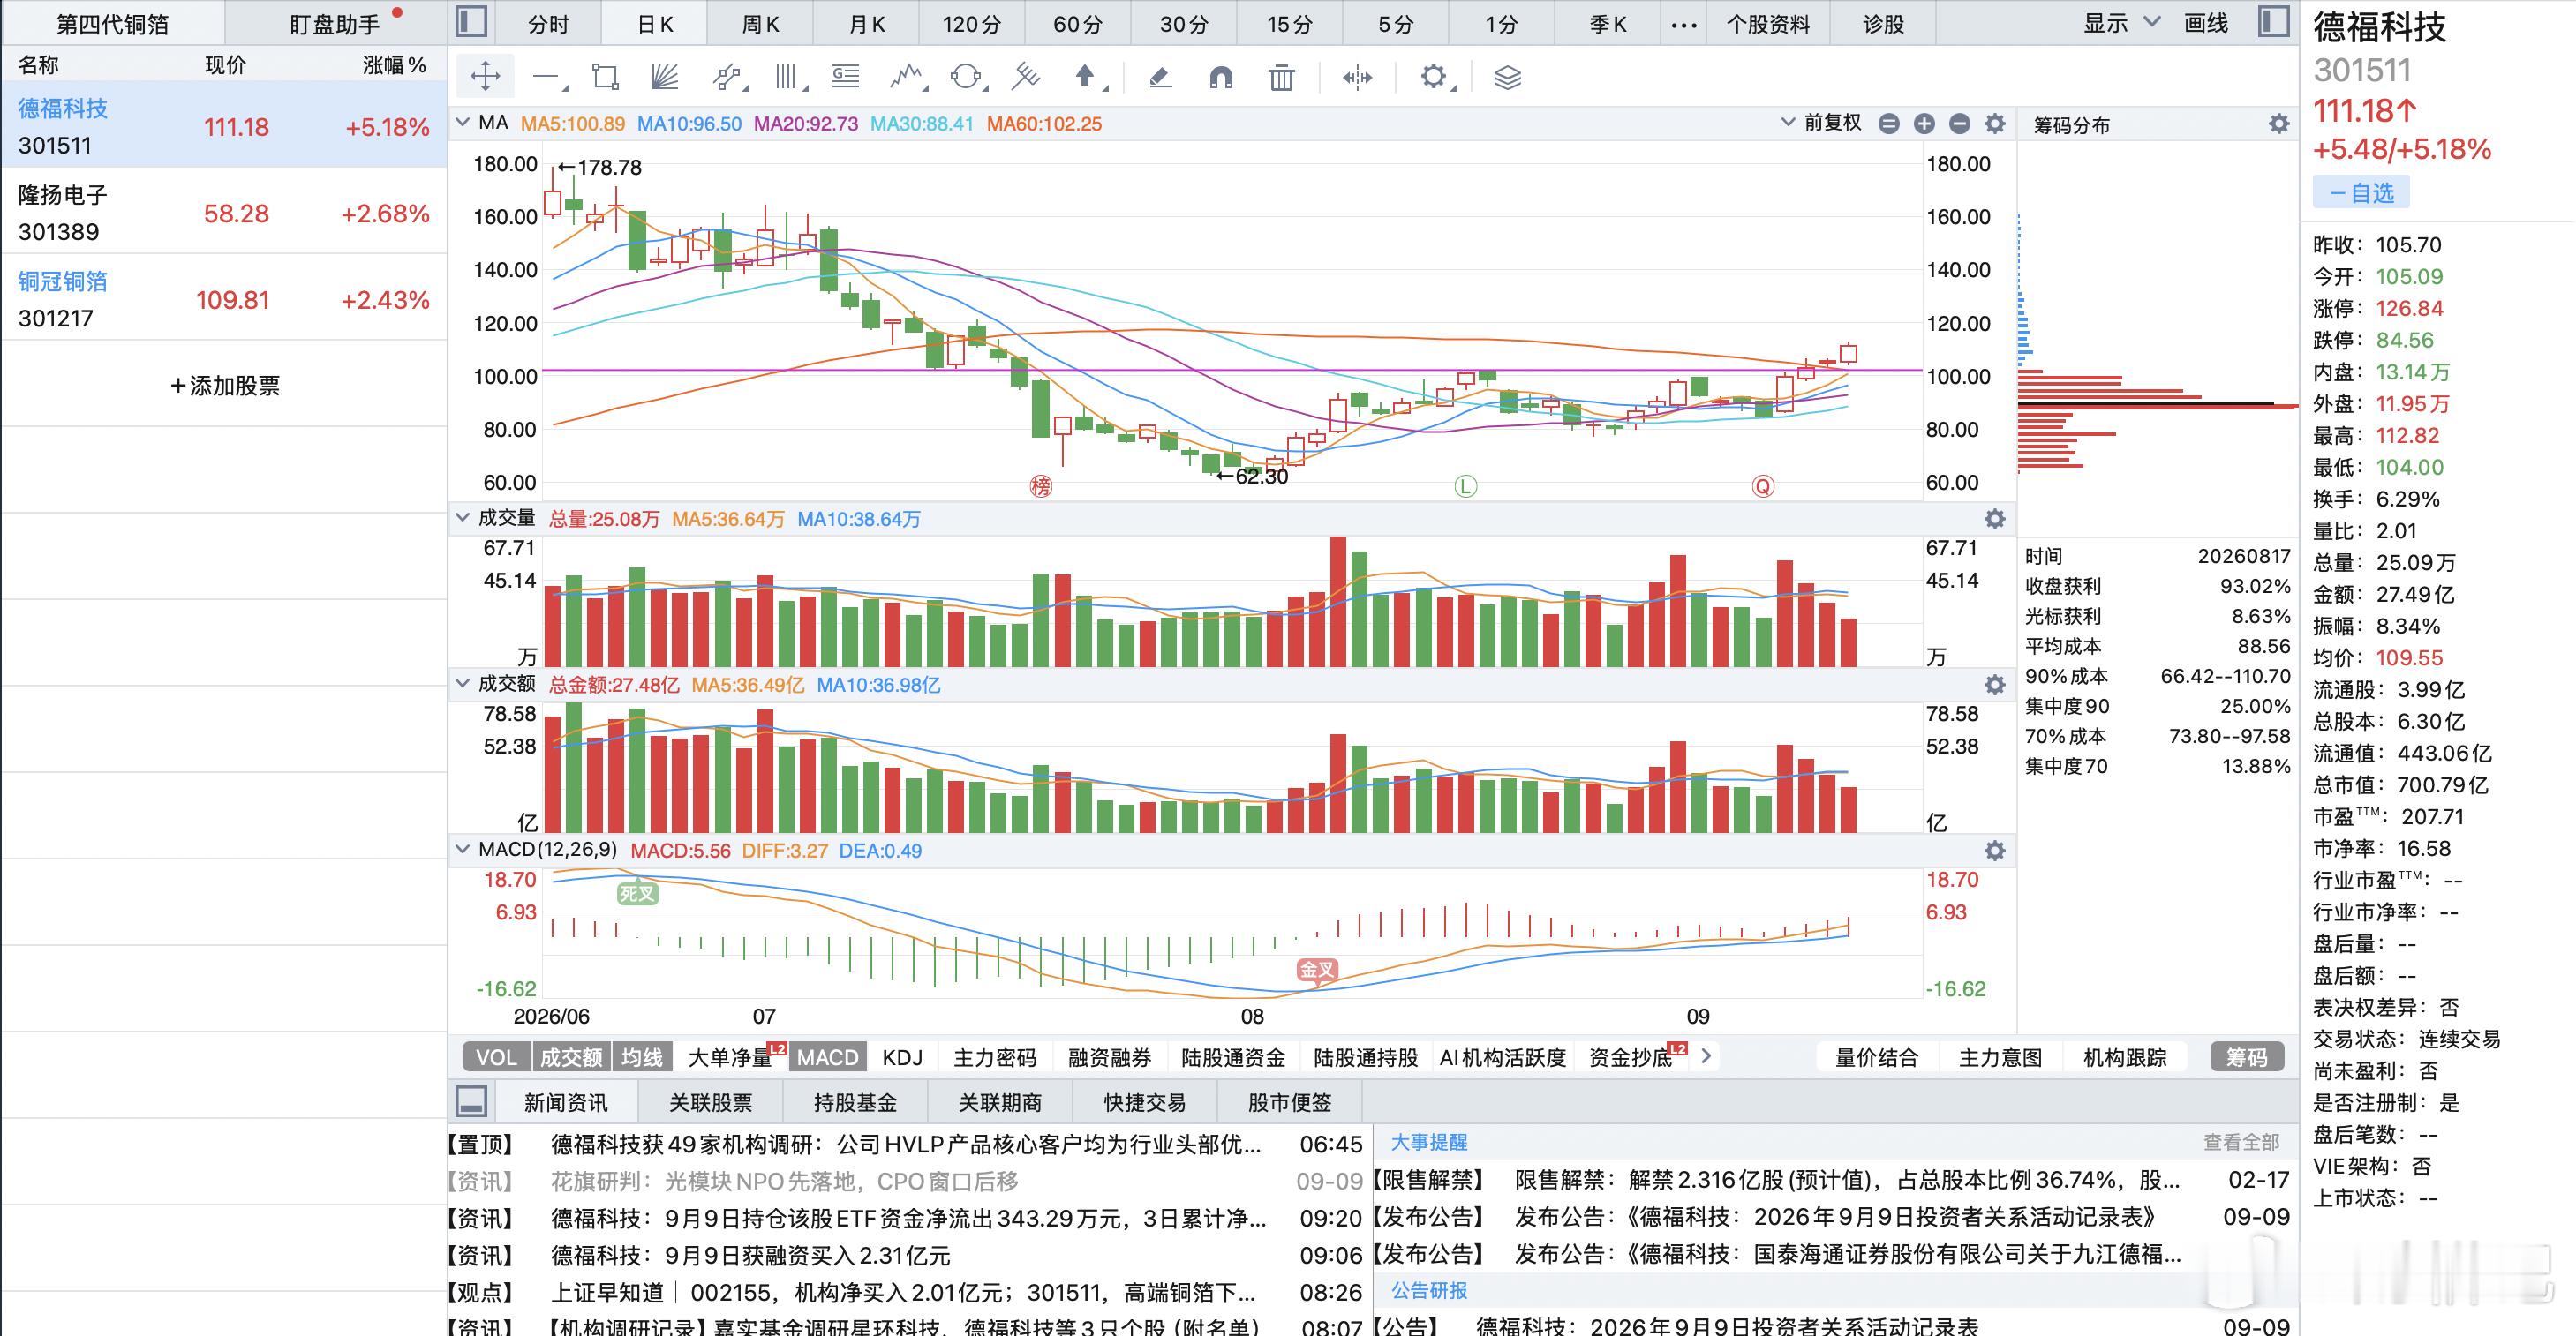Click the ⊜ lines icon beside 前复权

coord(1888,124)
